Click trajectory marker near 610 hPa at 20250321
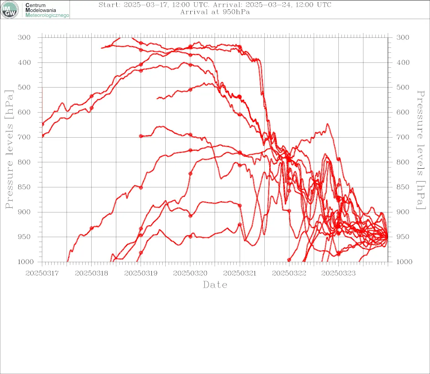 (x=240, y=114)
